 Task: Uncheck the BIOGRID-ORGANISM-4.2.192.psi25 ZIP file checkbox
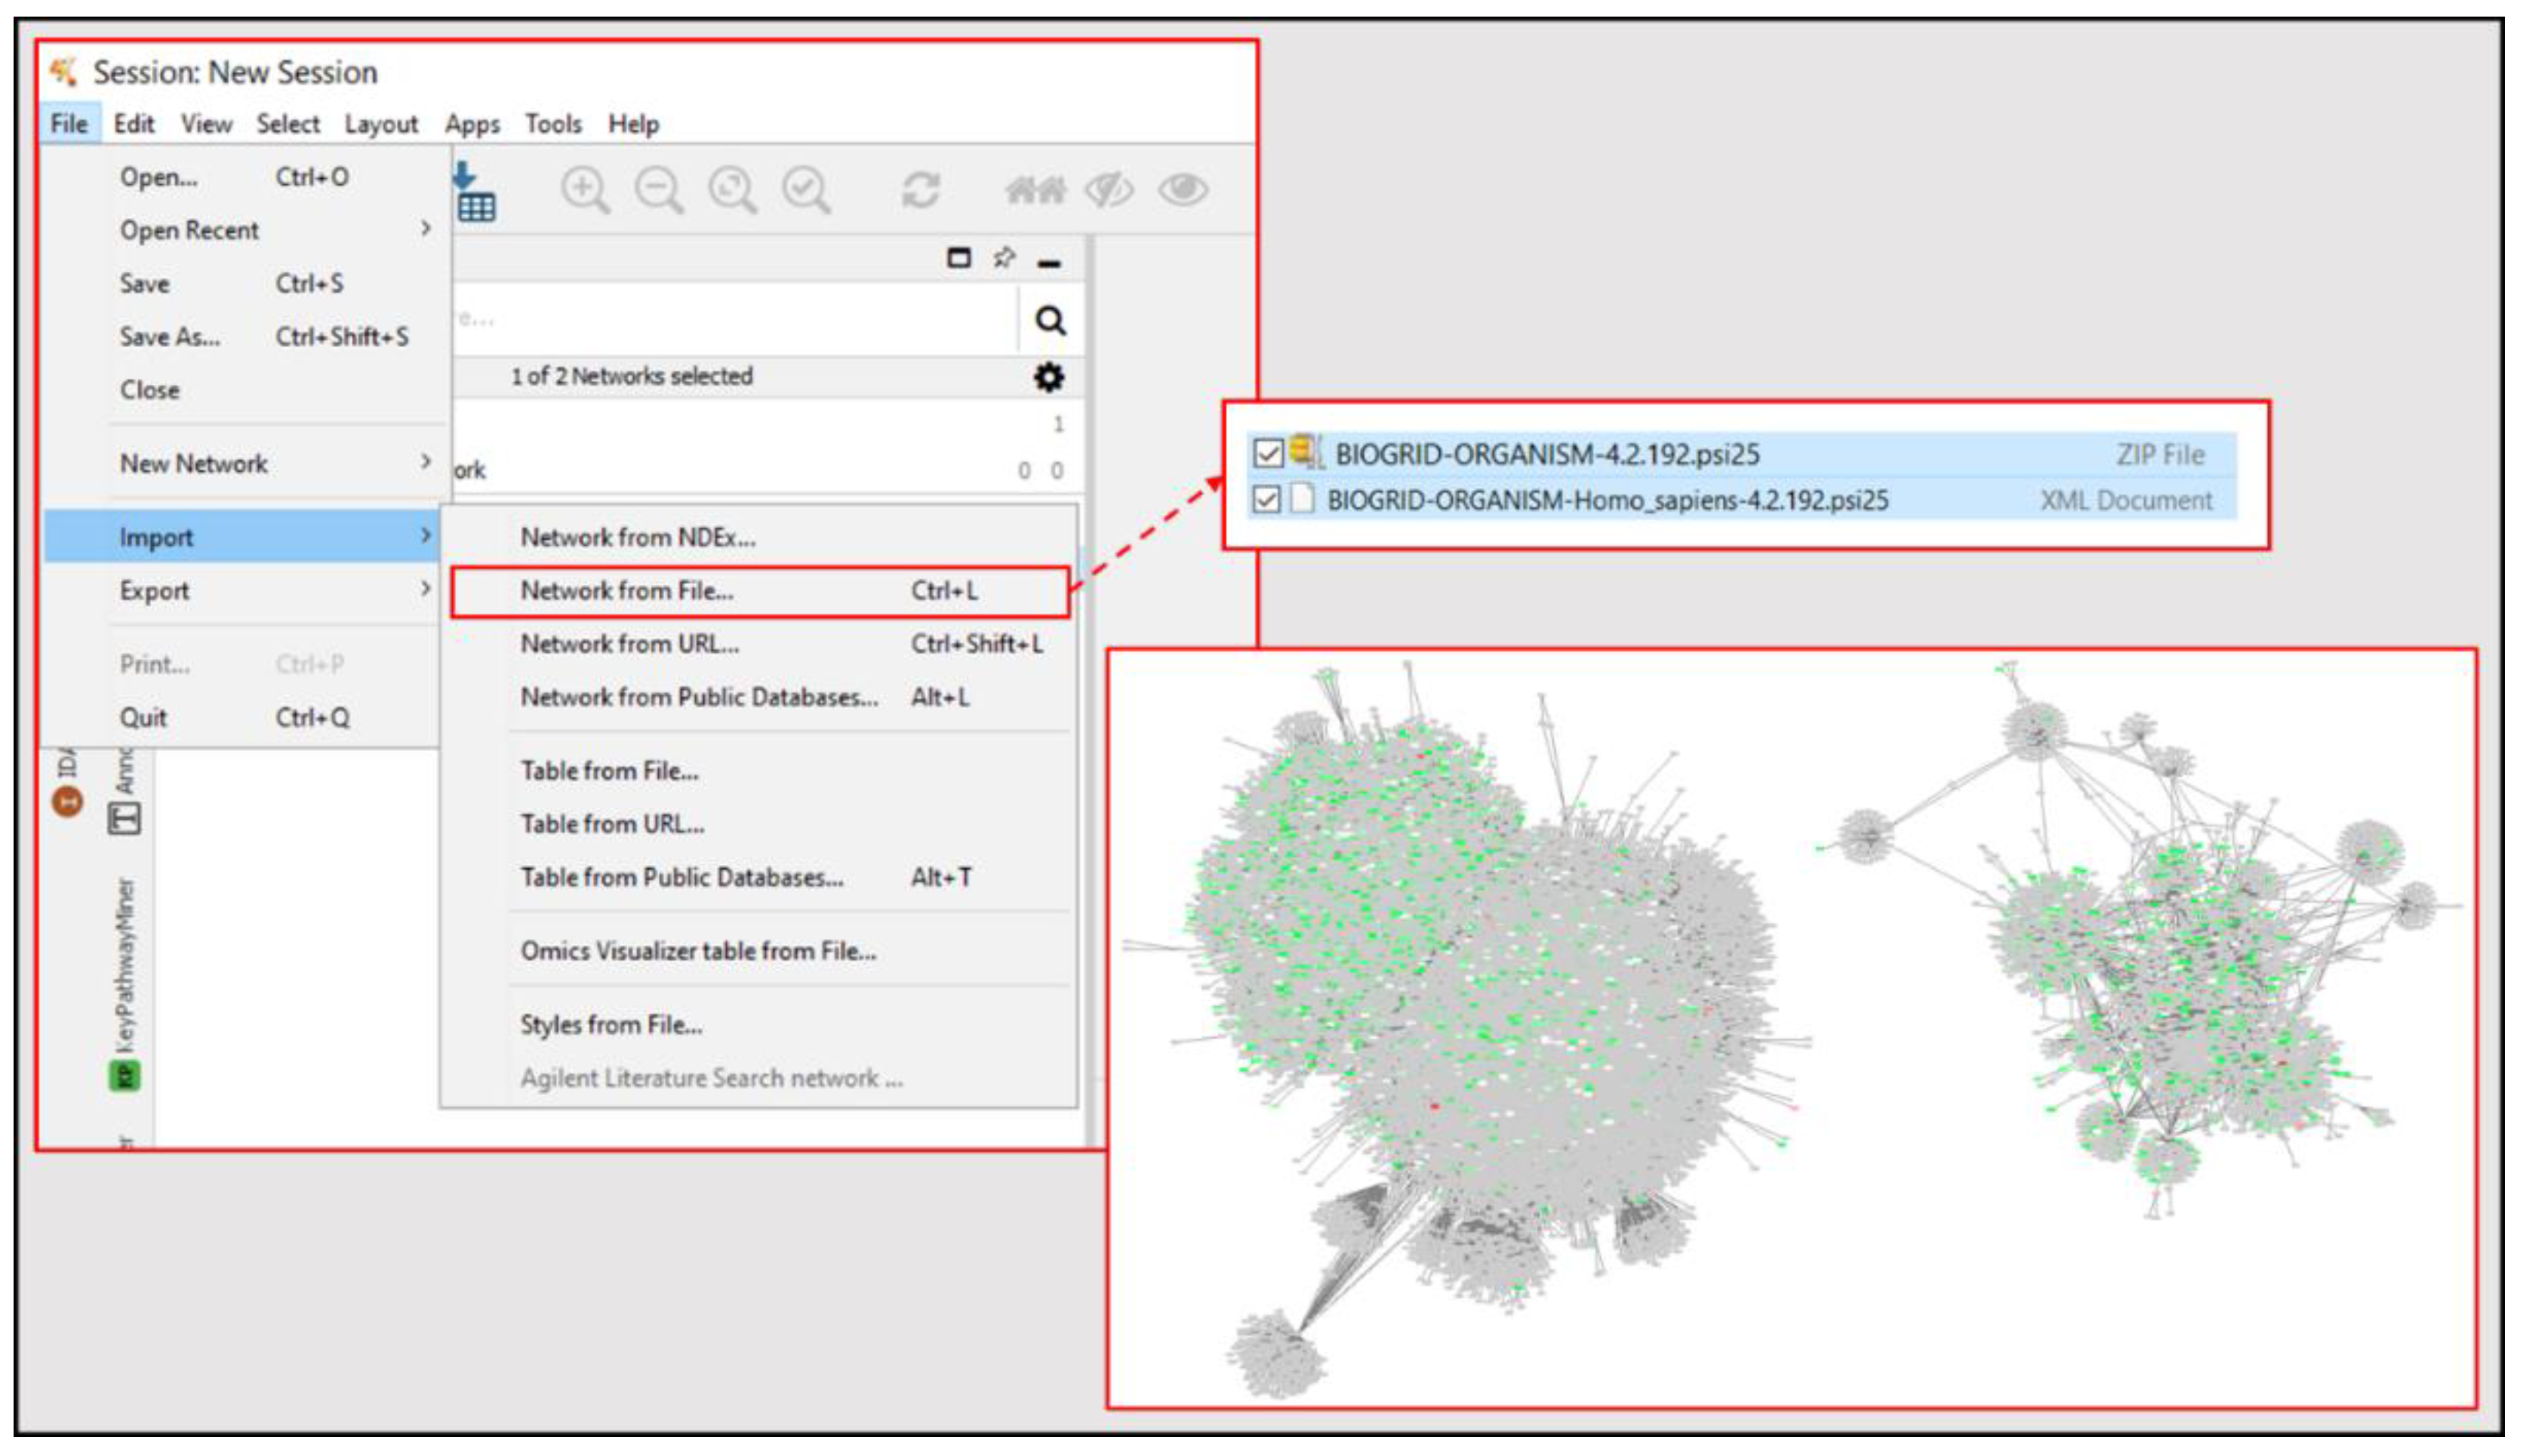pos(1267,454)
